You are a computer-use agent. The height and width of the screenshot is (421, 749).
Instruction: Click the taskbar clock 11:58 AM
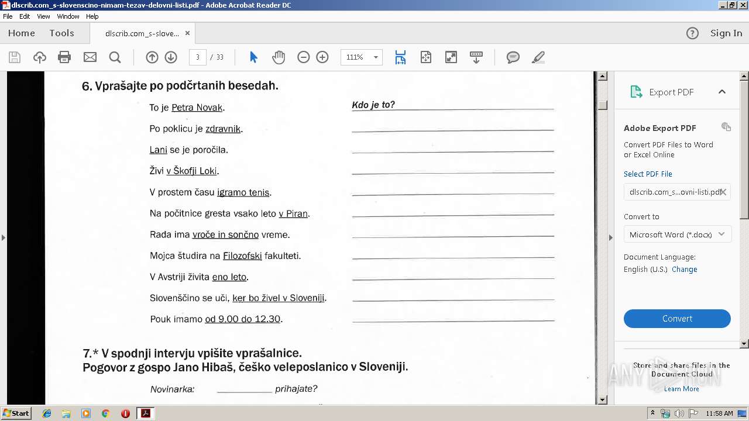719,413
